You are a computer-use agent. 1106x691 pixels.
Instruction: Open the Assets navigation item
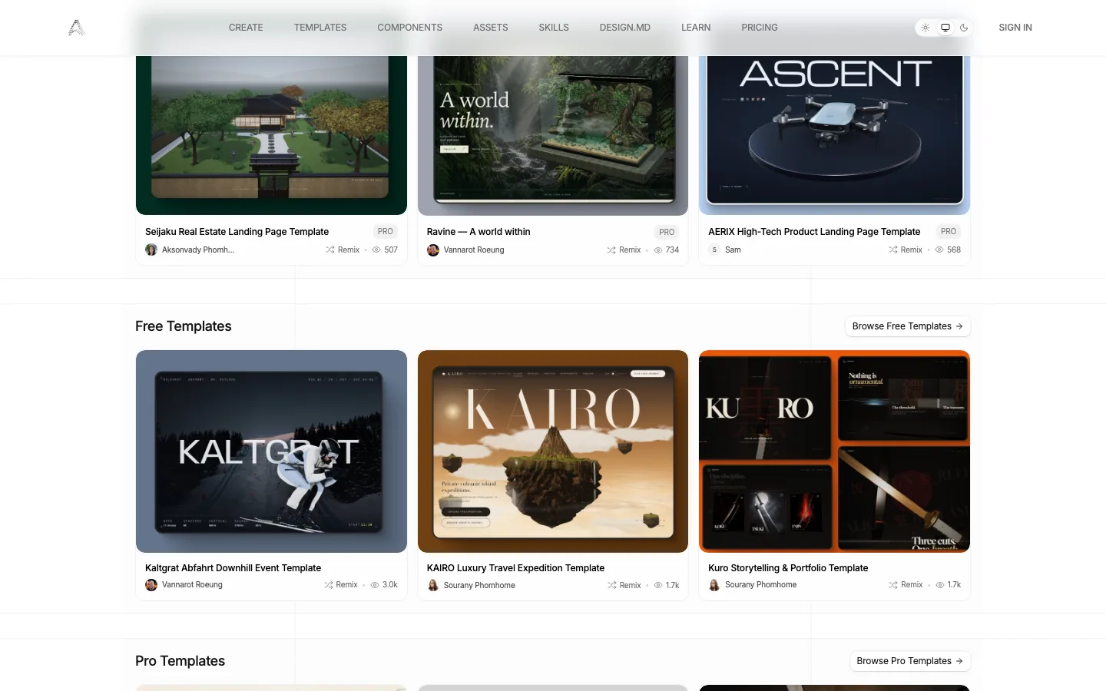point(491,28)
